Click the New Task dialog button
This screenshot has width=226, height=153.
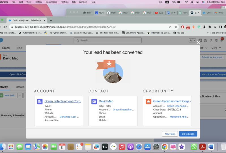tap(170, 134)
